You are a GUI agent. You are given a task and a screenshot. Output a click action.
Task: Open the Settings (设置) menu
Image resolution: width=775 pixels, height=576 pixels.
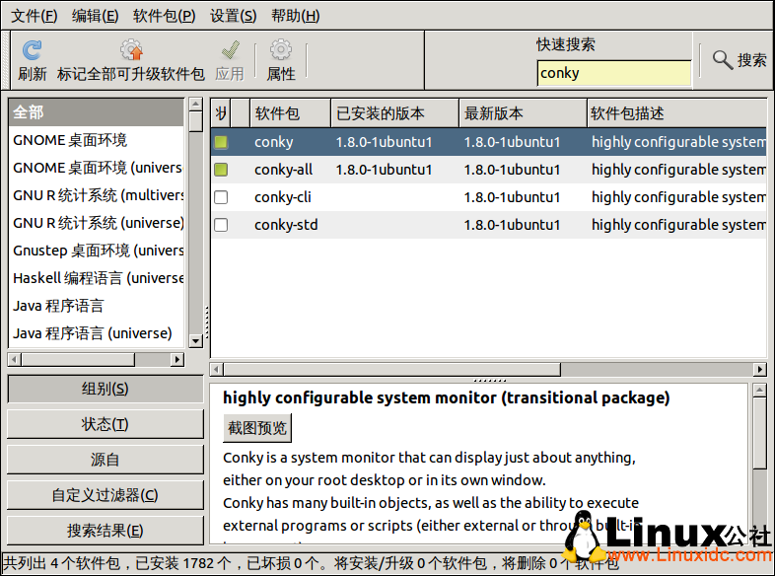[x=233, y=16]
